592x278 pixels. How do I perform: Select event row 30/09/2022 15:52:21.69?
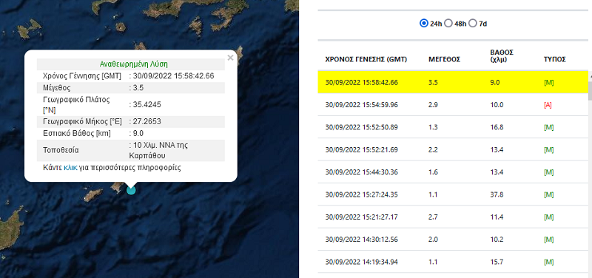tap(453, 149)
